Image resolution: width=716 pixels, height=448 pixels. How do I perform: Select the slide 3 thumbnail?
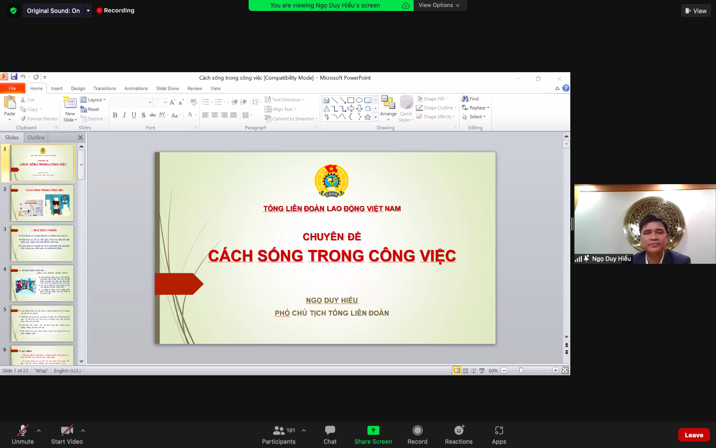click(x=42, y=243)
